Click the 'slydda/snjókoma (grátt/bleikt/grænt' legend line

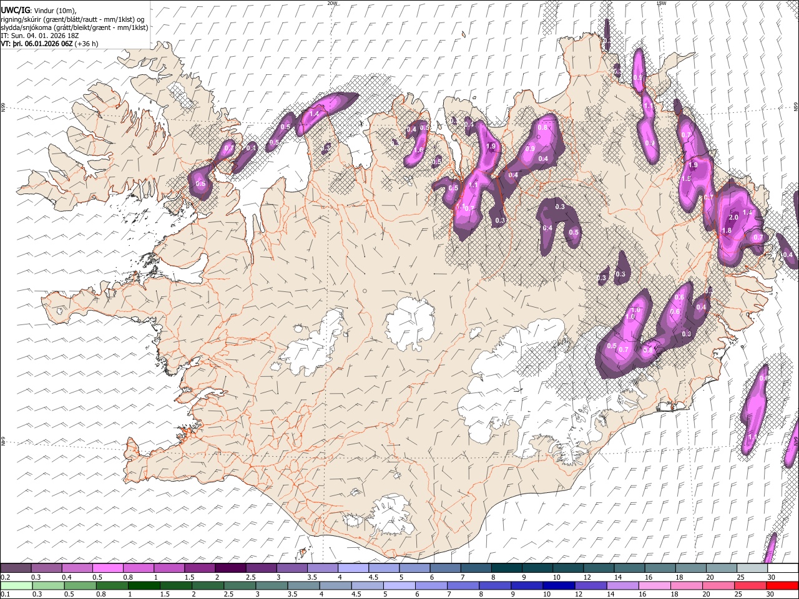point(74,27)
